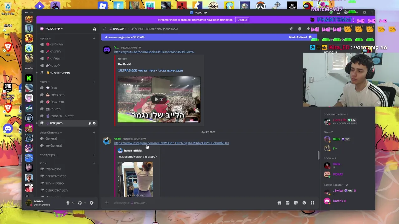399x224 pixels.
Task: Open settings gear for ריאקשנים channel
Action: [94, 123]
